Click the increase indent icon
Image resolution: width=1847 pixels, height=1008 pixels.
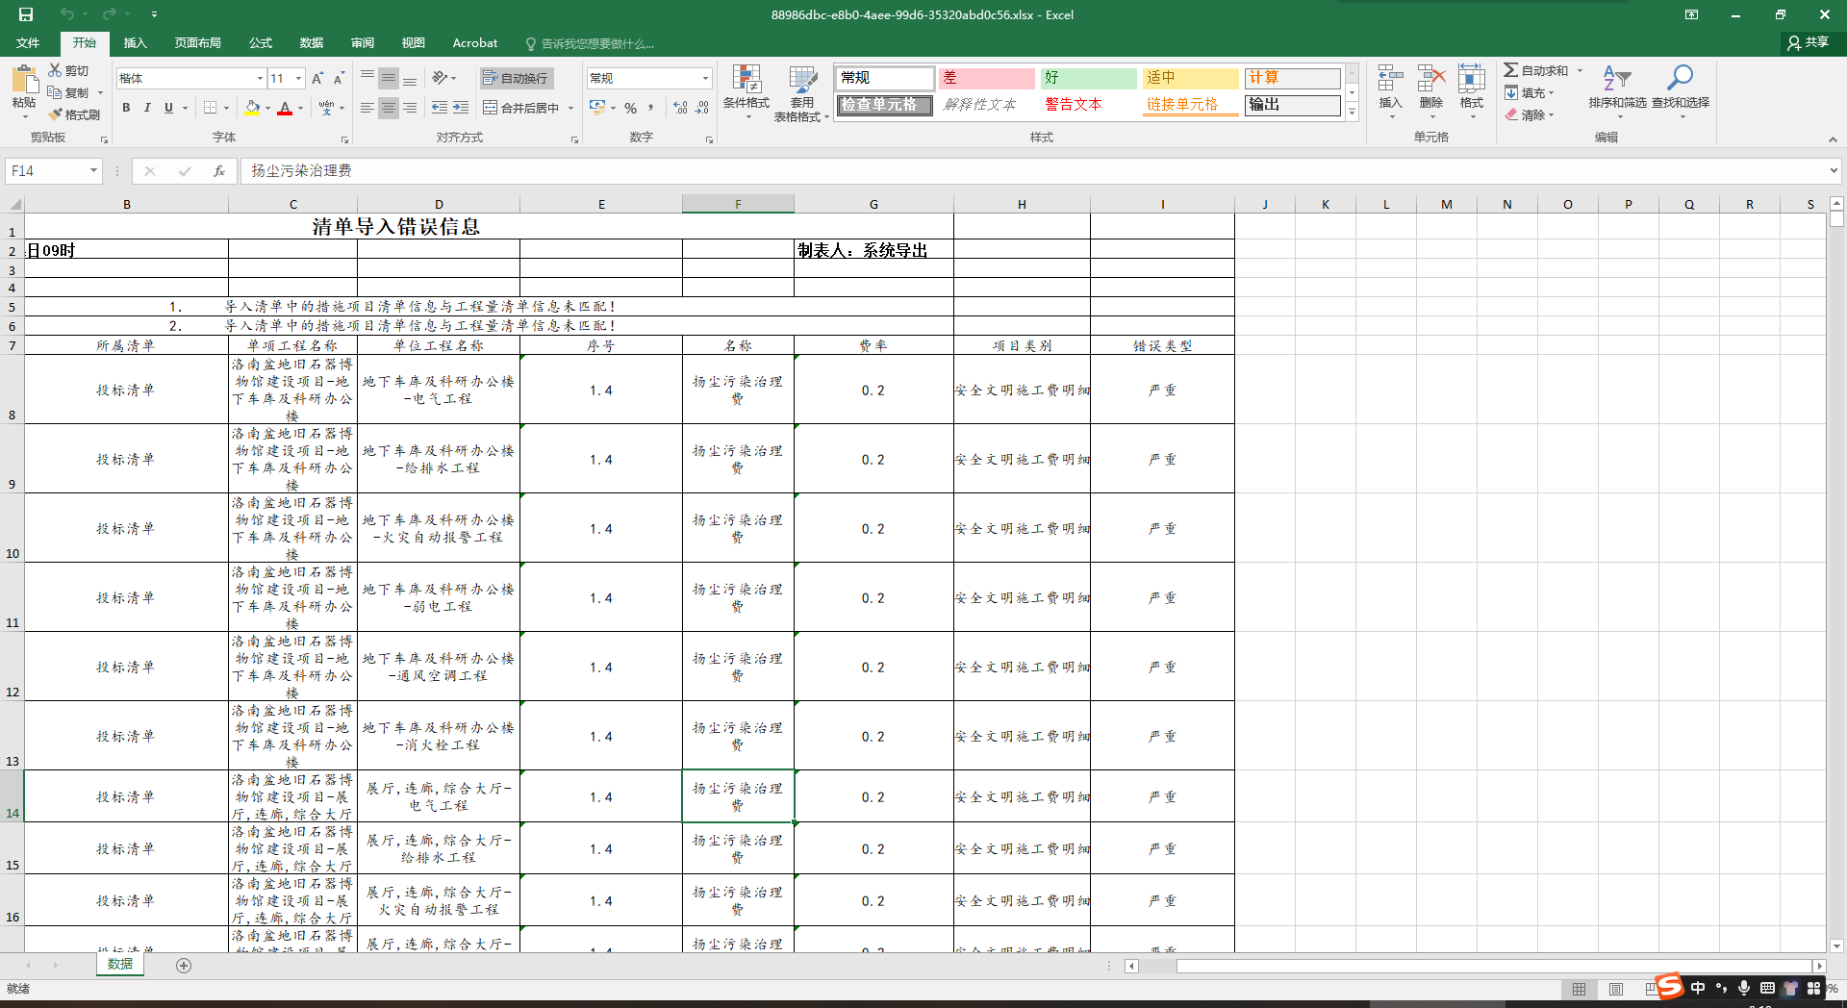pyautogui.click(x=461, y=108)
